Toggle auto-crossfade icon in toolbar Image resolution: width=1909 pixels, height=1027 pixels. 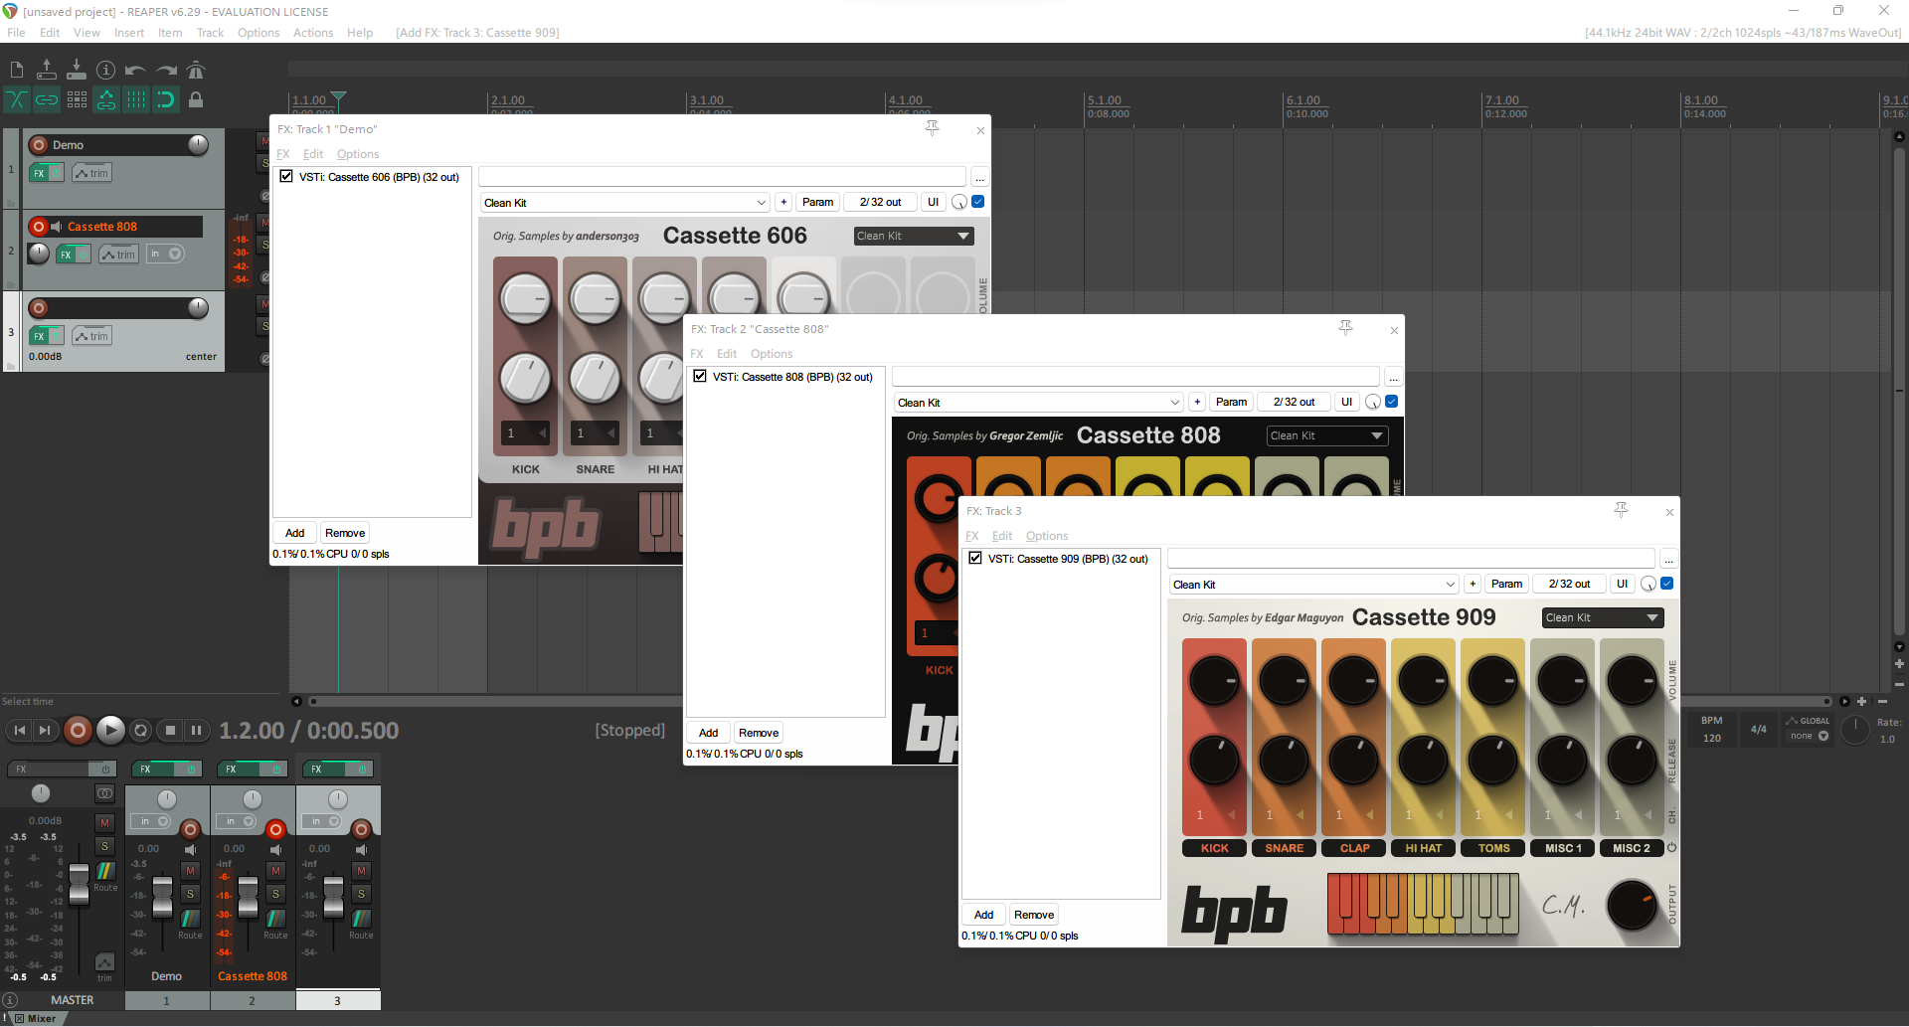click(17, 99)
